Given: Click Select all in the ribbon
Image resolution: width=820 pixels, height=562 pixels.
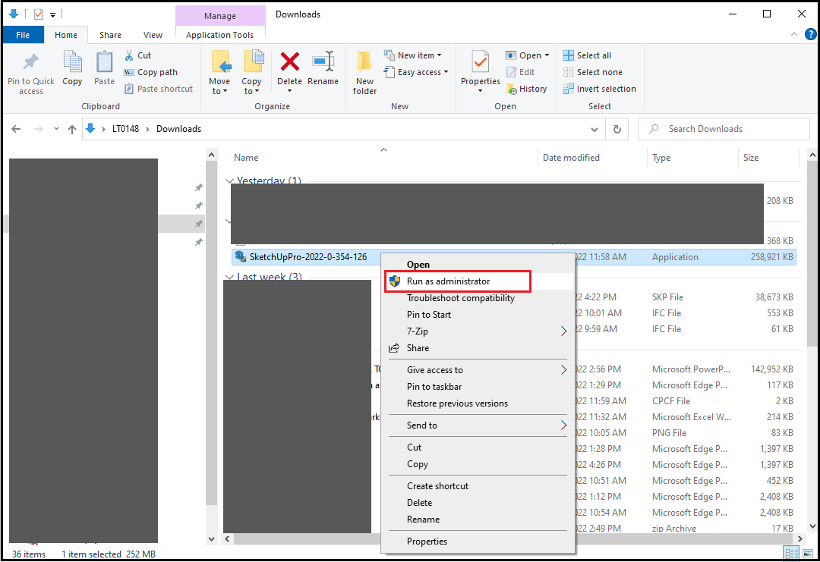Looking at the screenshot, I should click(x=587, y=55).
